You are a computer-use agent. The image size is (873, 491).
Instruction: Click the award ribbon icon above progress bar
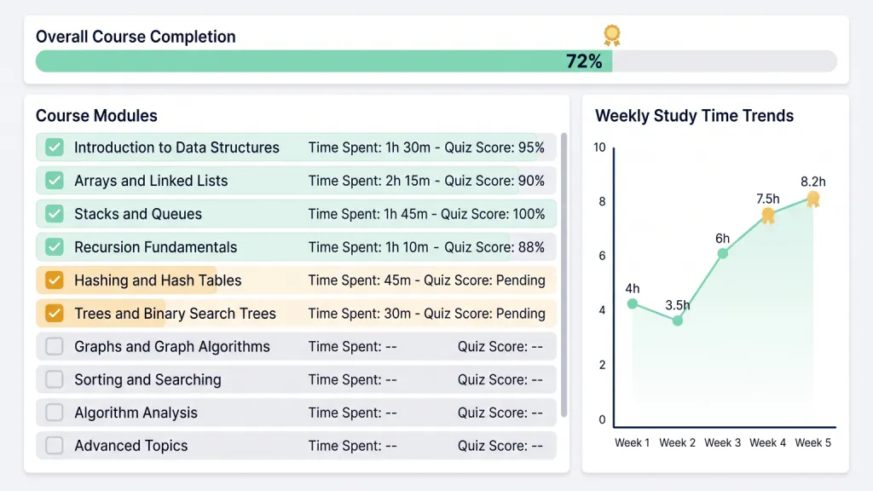pyautogui.click(x=612, y=35)
